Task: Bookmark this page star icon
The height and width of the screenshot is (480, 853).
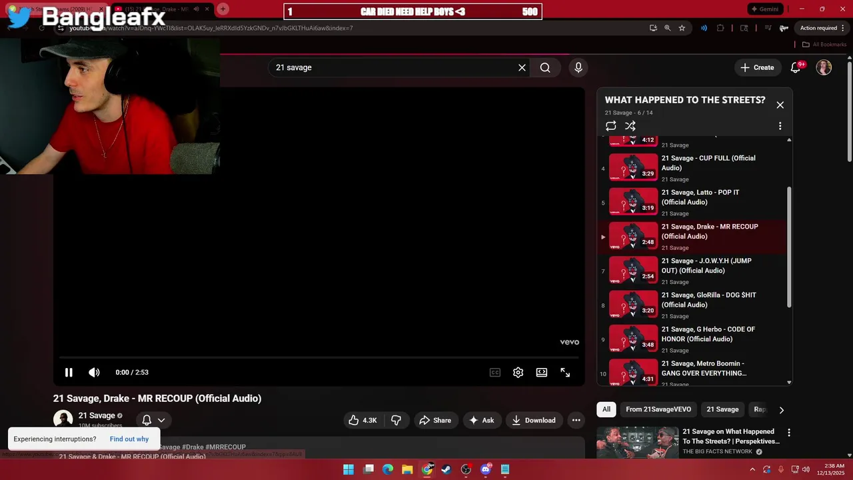Action: pyautogui.click(x=682, y=28)
